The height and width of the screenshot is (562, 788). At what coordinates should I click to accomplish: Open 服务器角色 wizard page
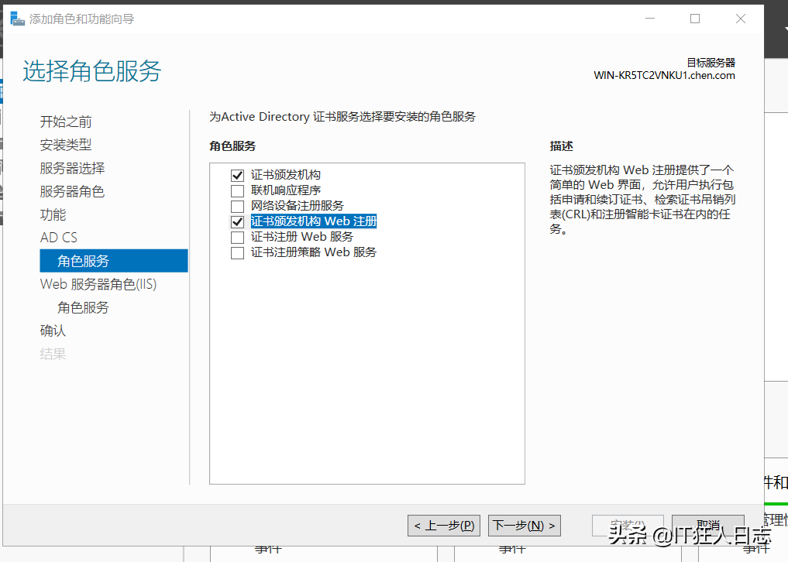pyautogui.click(x=72, y=191)
